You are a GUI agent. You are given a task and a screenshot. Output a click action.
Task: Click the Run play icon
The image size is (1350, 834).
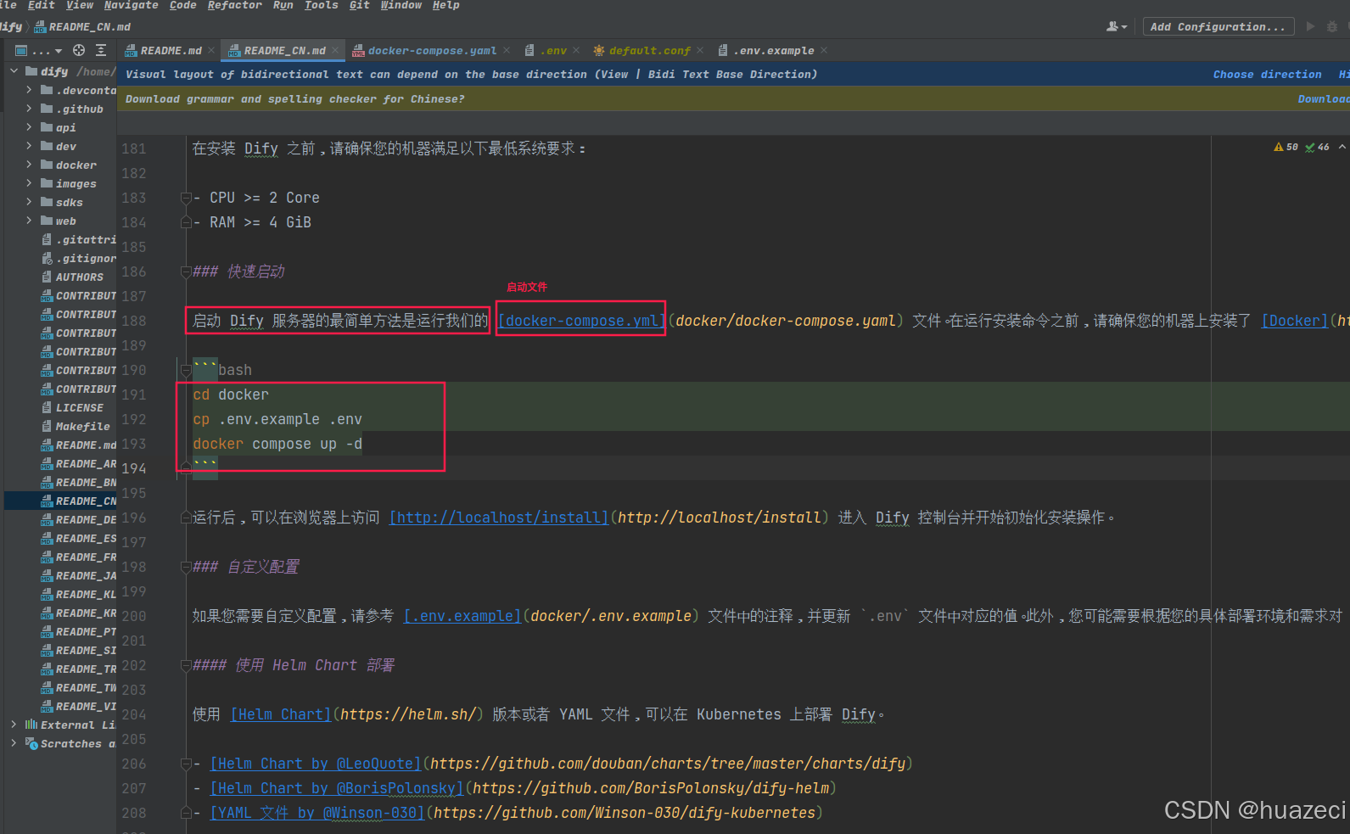point(1310,27)
